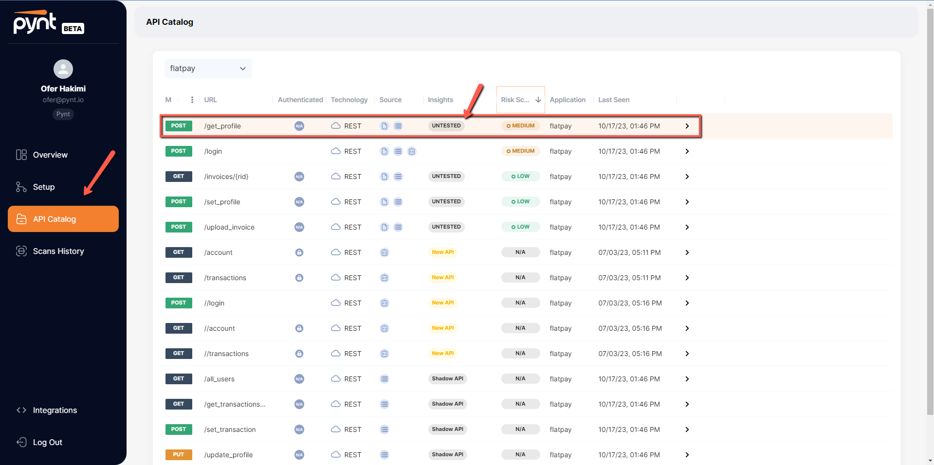Image resolution: width=934 pixels, height=465 pixels.
Task: Click Log Out in the sidebar
Action: click(47, 442)
